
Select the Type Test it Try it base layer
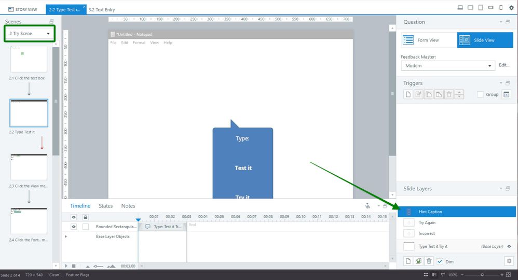pos(457,246)
